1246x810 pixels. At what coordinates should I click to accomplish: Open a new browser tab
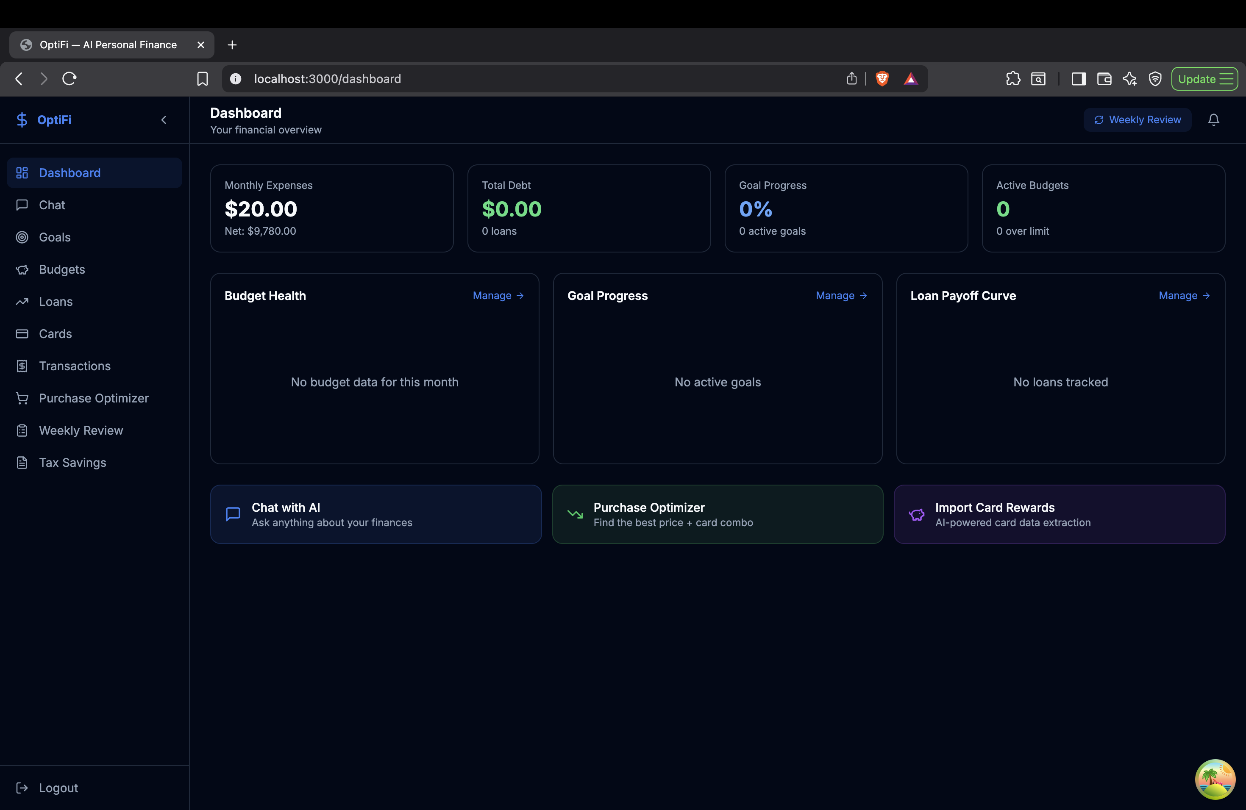point(232,45)
